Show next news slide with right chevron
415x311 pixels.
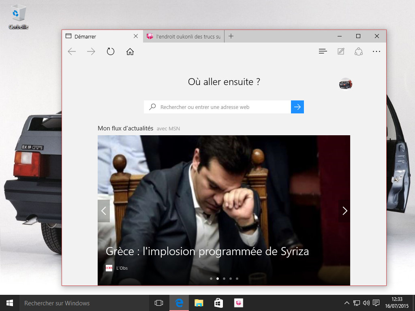tap(344, 211)
